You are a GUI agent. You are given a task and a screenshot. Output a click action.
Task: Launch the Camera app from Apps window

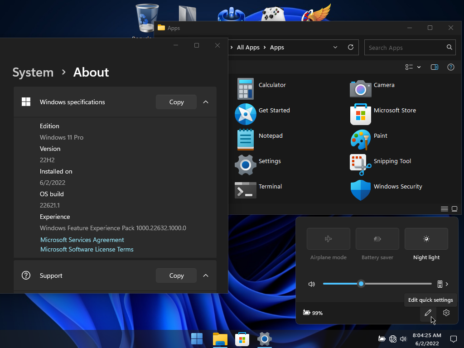tap(360, 89)
